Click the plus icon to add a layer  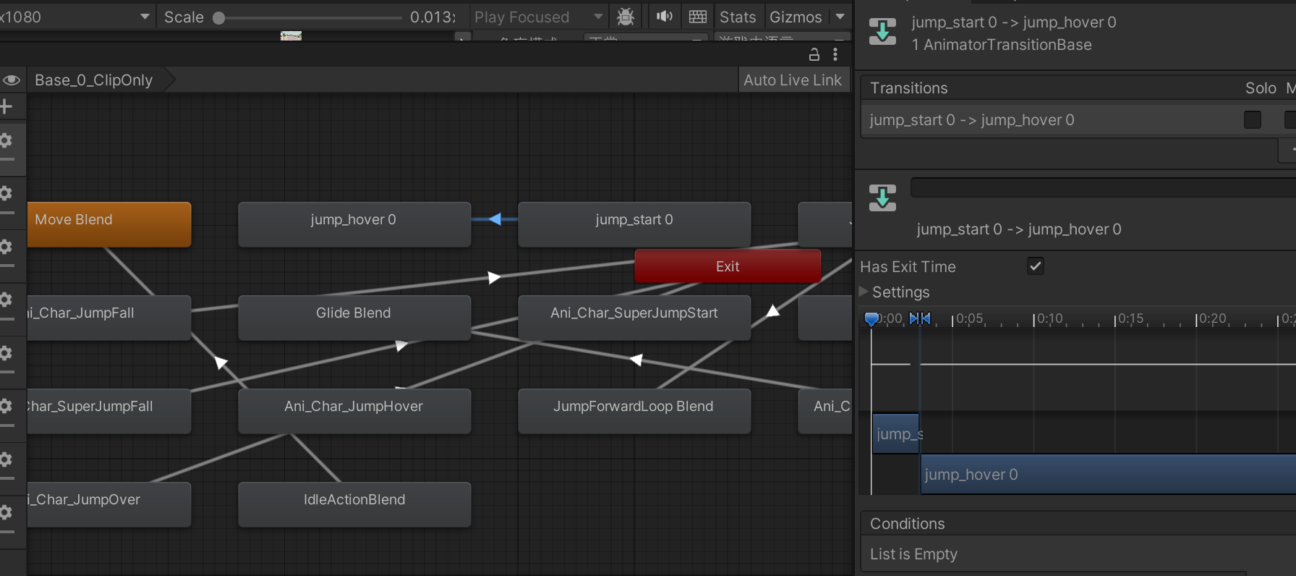[7, 106]
